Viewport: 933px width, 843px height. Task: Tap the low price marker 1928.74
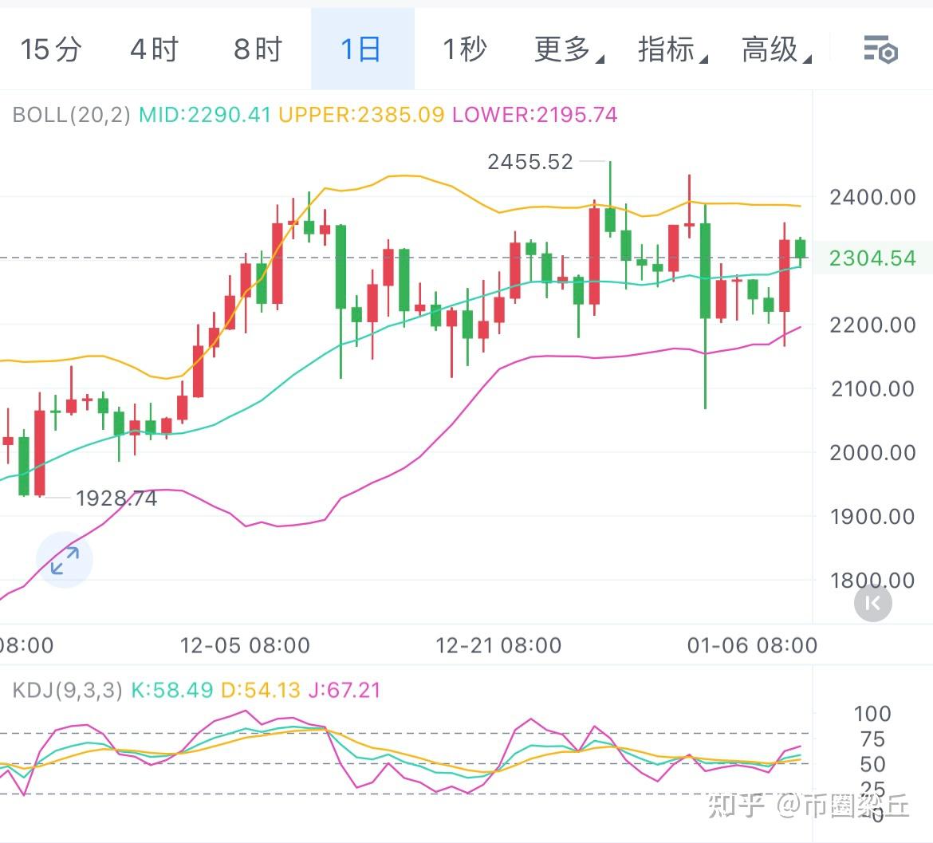[116, 498]
